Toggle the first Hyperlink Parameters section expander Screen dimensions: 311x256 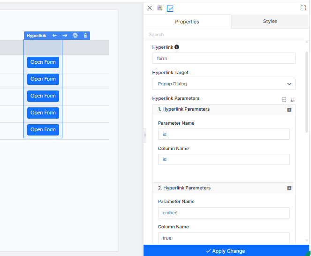289,110
